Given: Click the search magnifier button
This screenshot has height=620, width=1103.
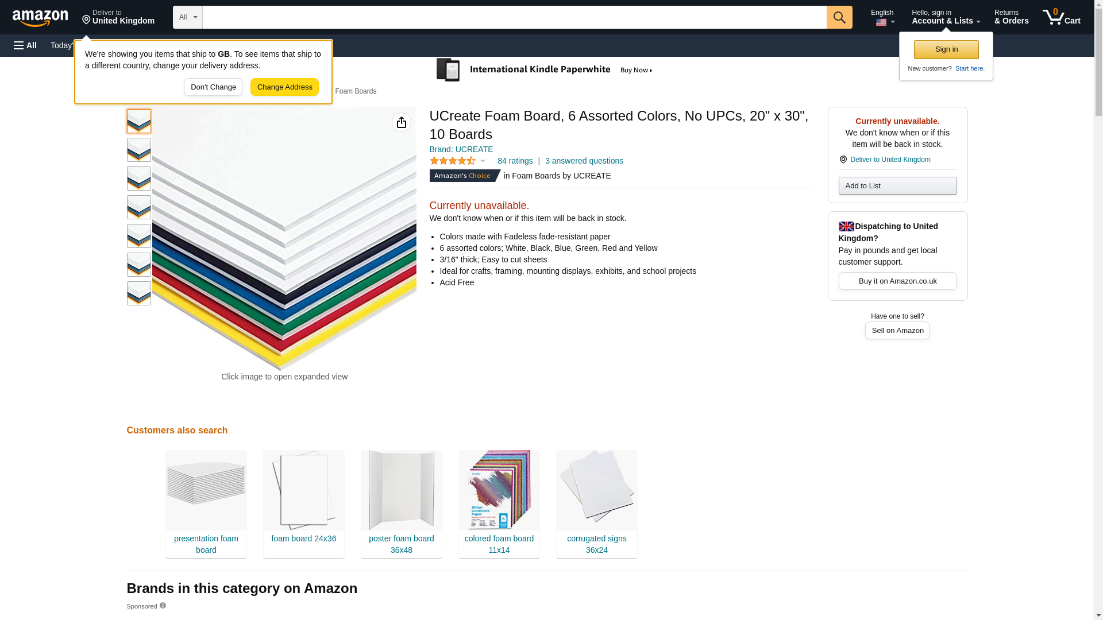Looking at the screenshot, I should tap(839, 17).
